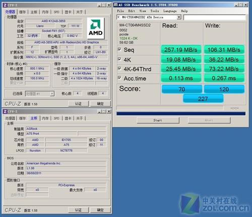Viewport: 252px width, 217px height.
Task: Open the Tools menu in AS SSD Benchmark
Action: 155,11
